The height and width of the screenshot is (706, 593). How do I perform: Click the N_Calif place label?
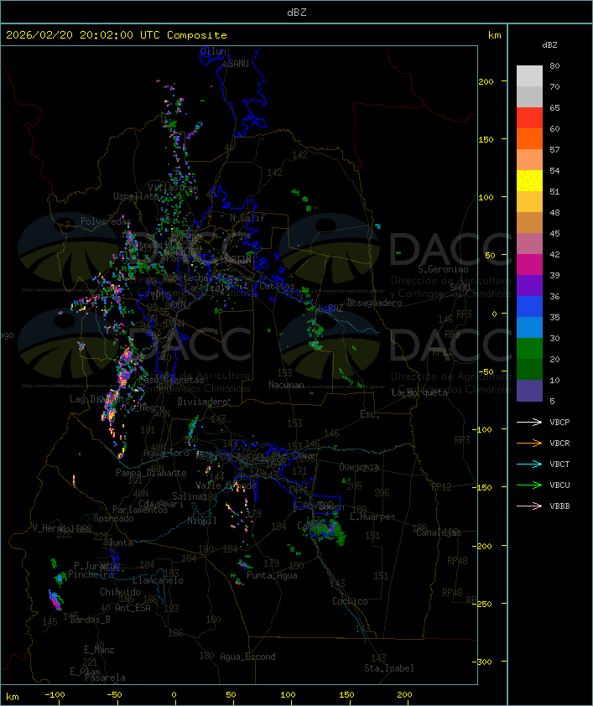(x=247, y=218)
